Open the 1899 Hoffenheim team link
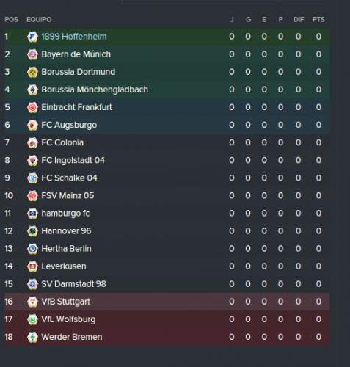Image resolution: width=350 pixels, height=367 pixels. 74,37
